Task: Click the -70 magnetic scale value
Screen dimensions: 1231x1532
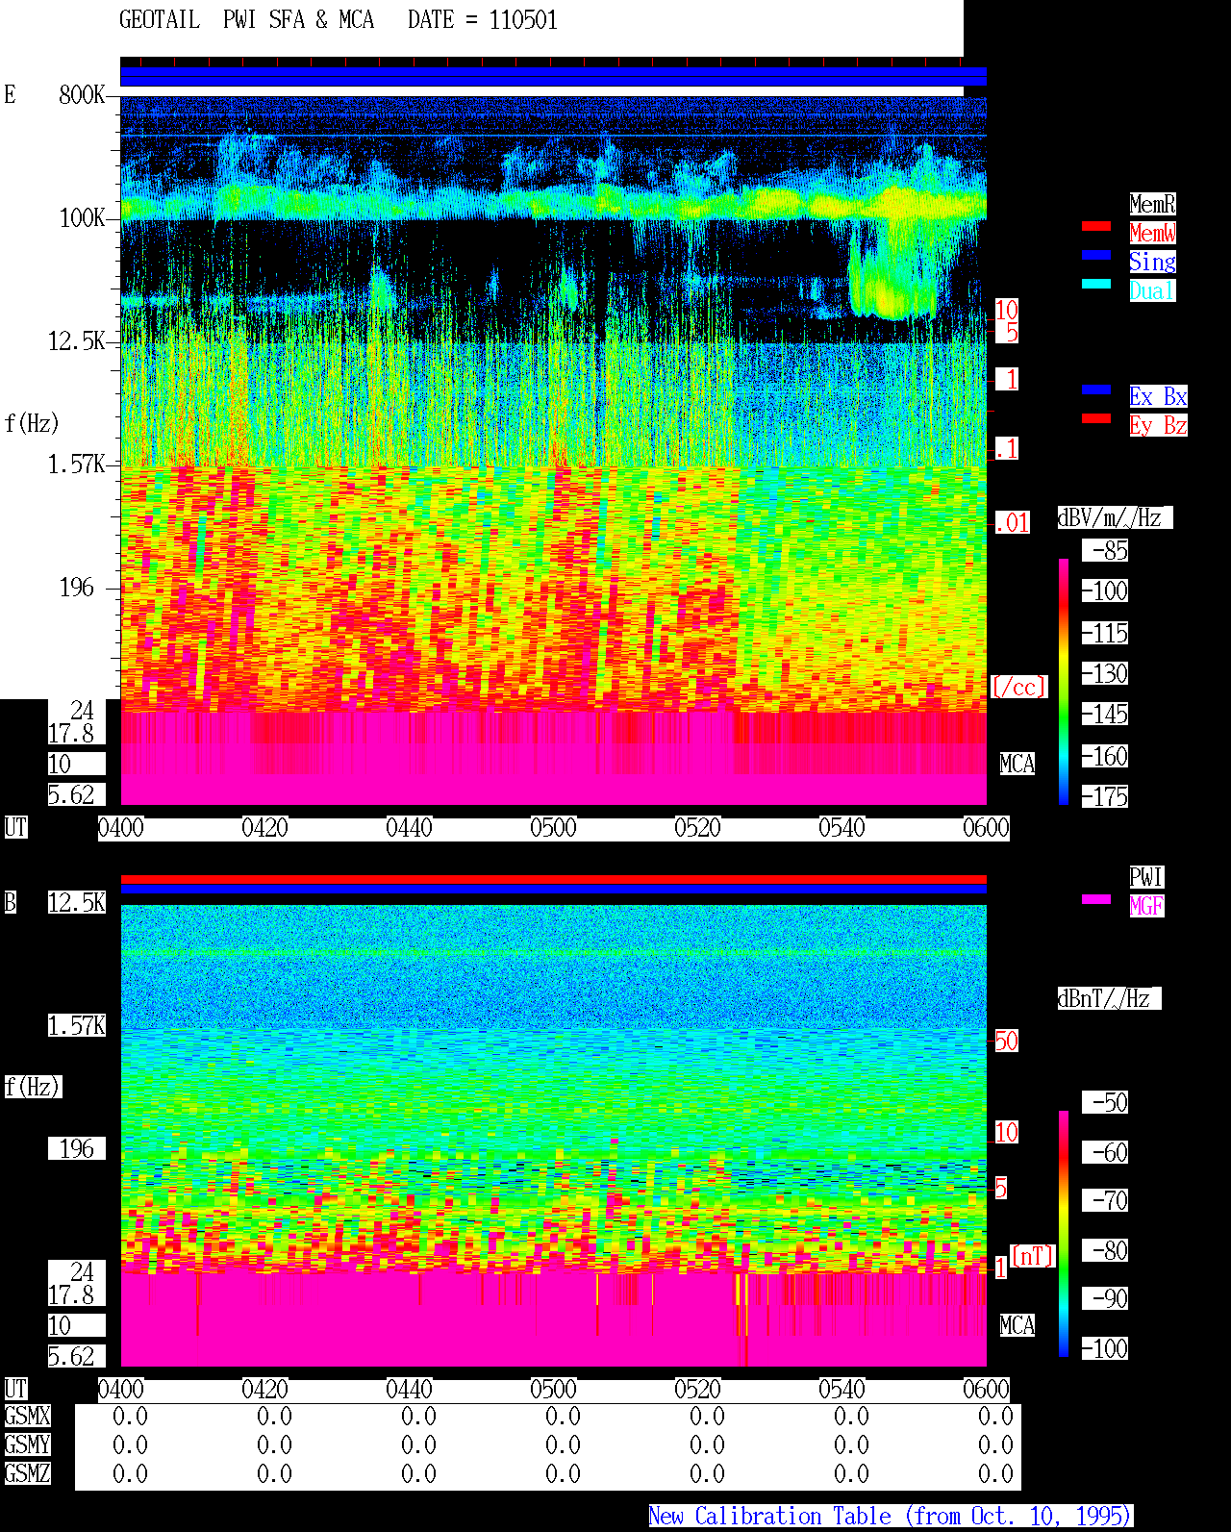Action: click(x=1105, y=1200)
